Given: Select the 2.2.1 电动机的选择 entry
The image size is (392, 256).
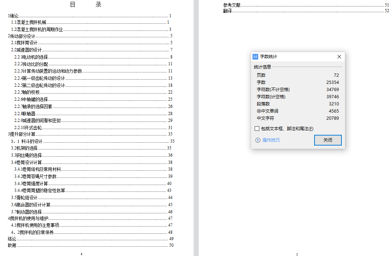Looking at the screenshot, I should pyautogui.click(x=31, y=57).
